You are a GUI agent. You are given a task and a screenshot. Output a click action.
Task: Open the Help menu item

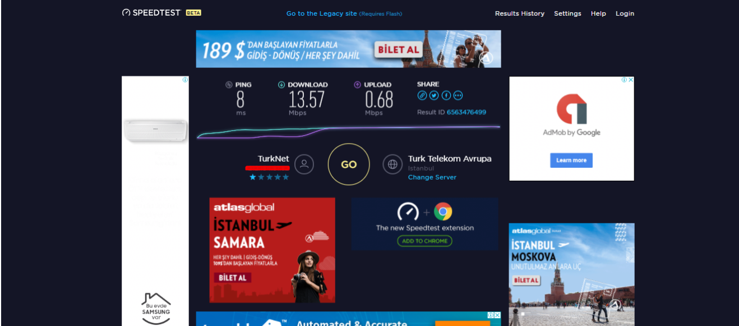coord(598,13)
